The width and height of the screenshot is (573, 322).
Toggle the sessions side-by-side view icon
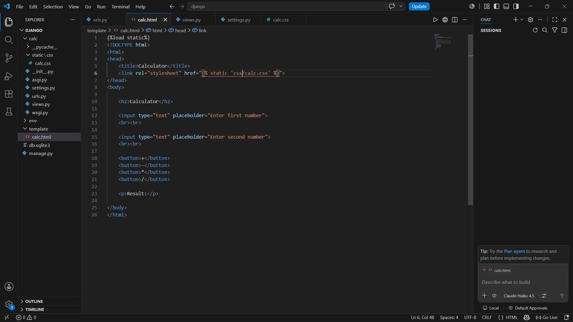click(564, 30)
